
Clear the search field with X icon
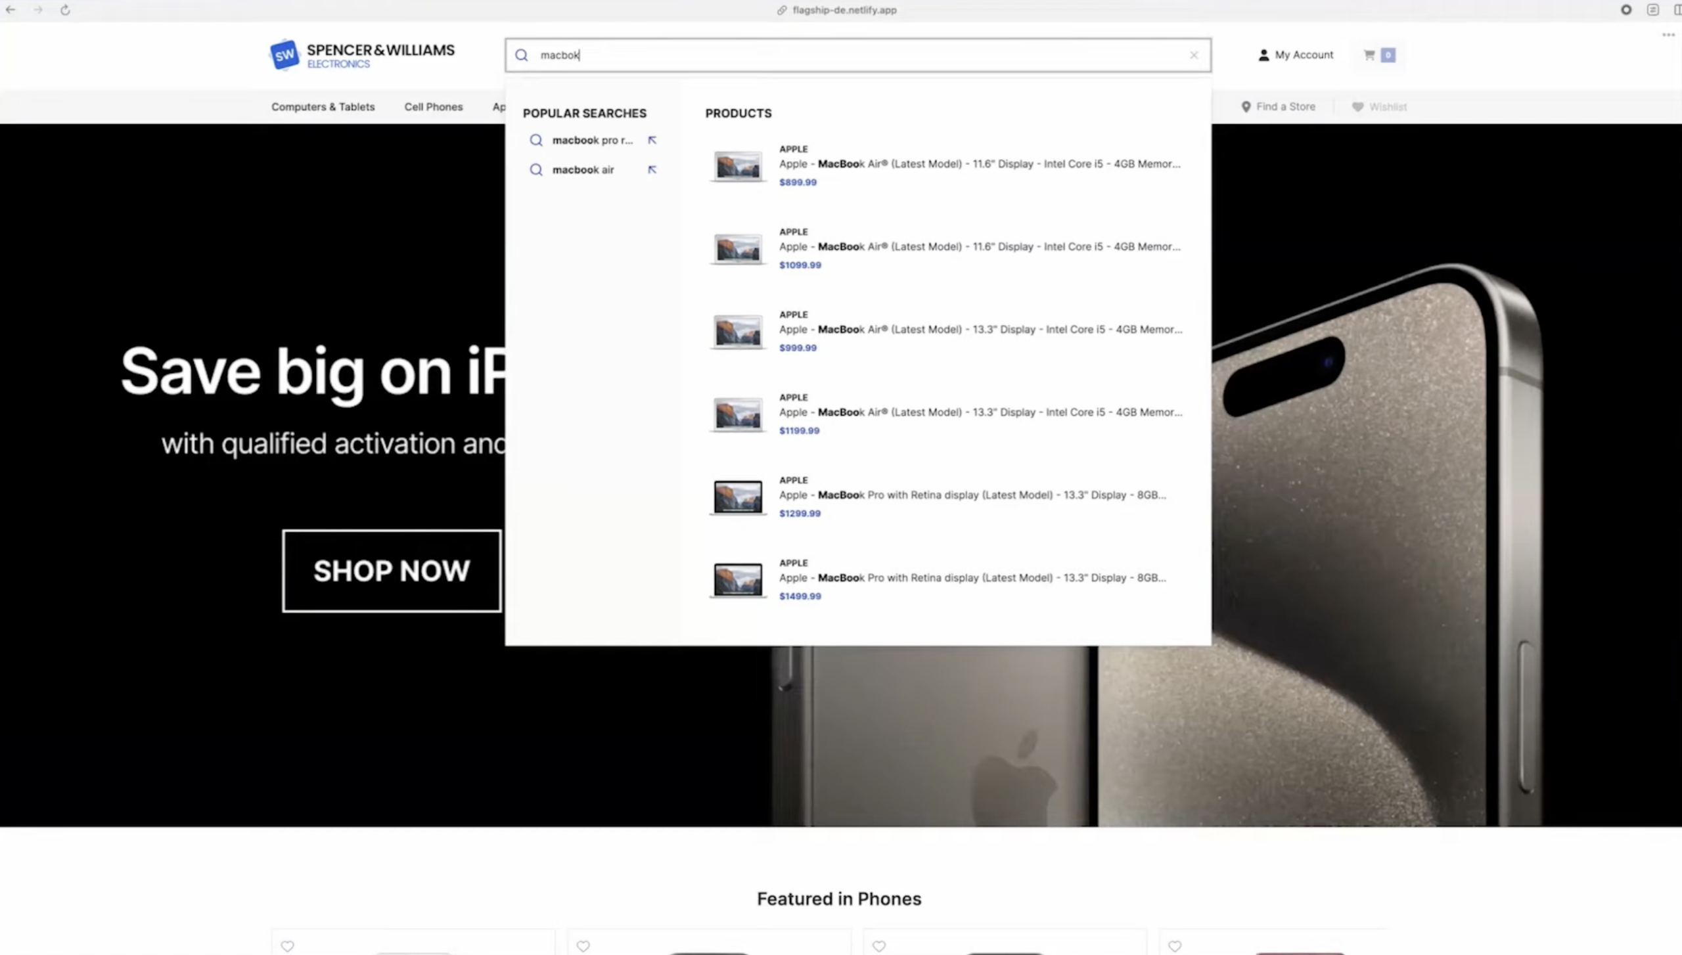pos(1194,55)
